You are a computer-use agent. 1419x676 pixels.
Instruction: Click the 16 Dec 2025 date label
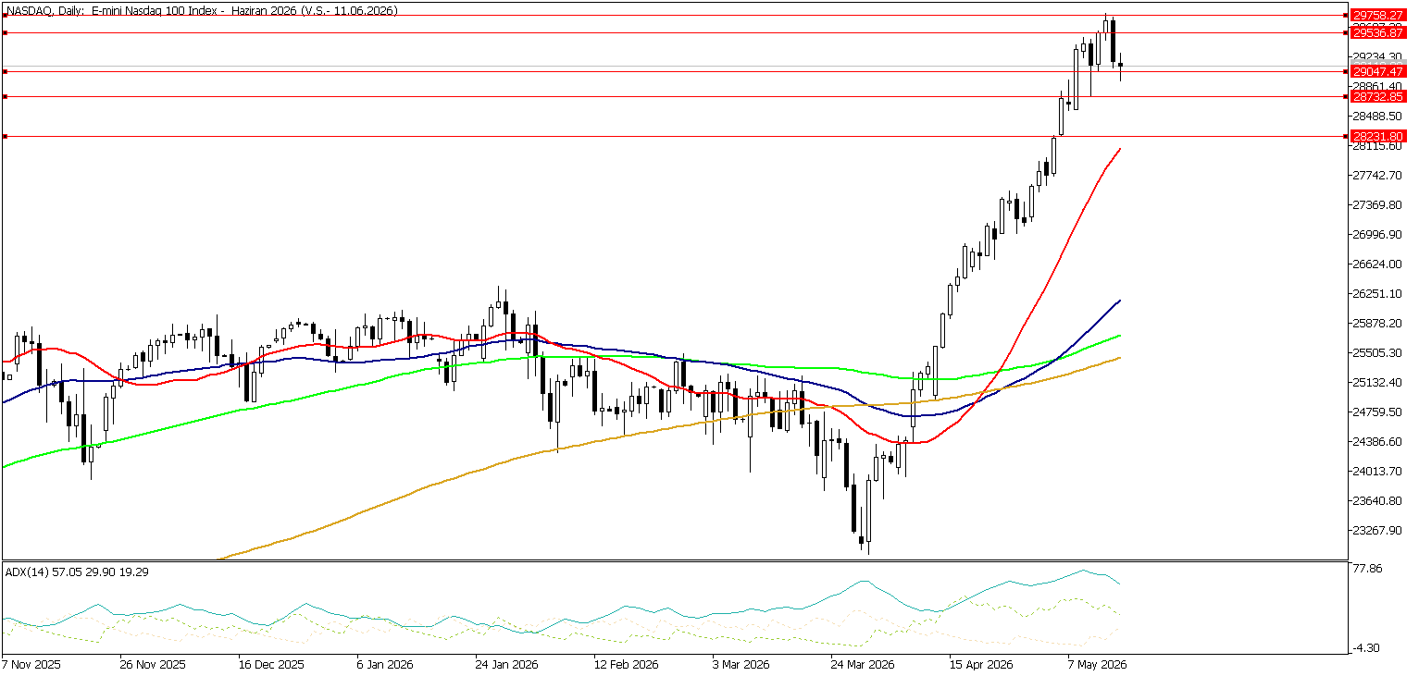pyautogui.click(x=270, y=665)
